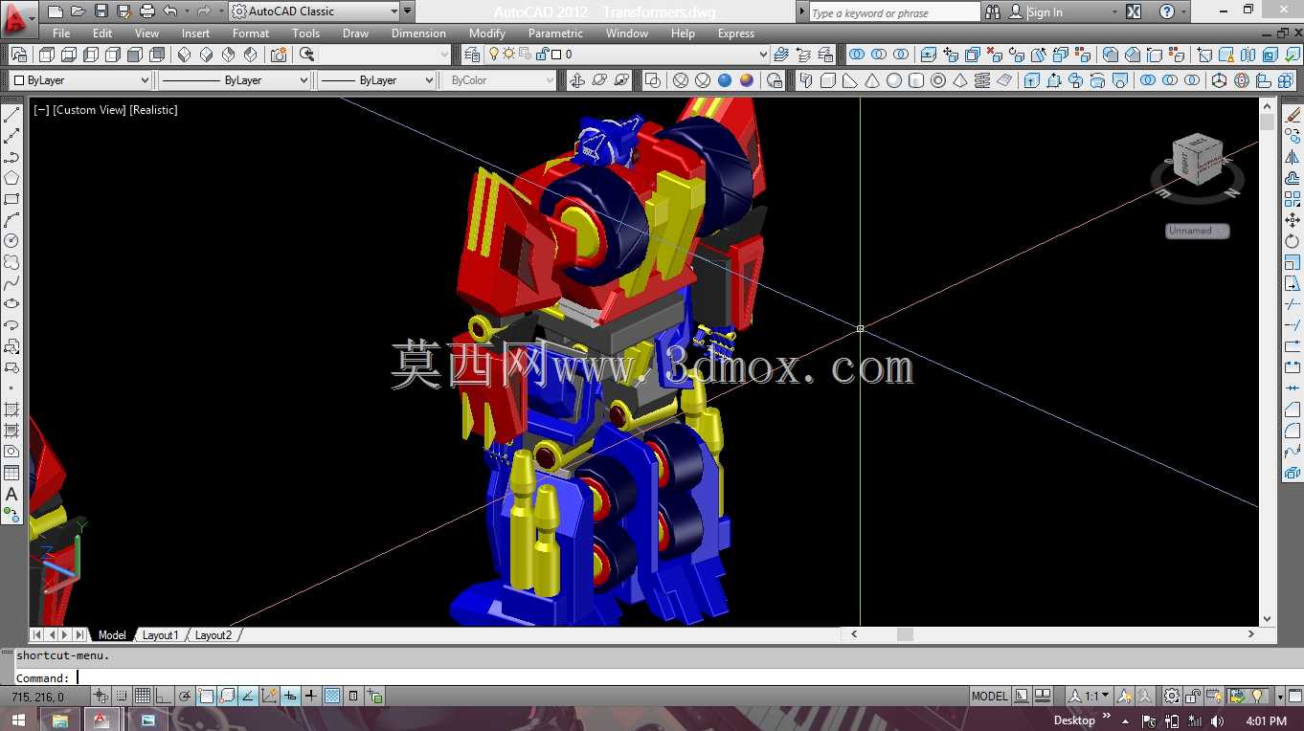This screenshot has height=731, width=1304.
Task: Select the Rectangle draw tool
Action: click(x=11, y=199)
